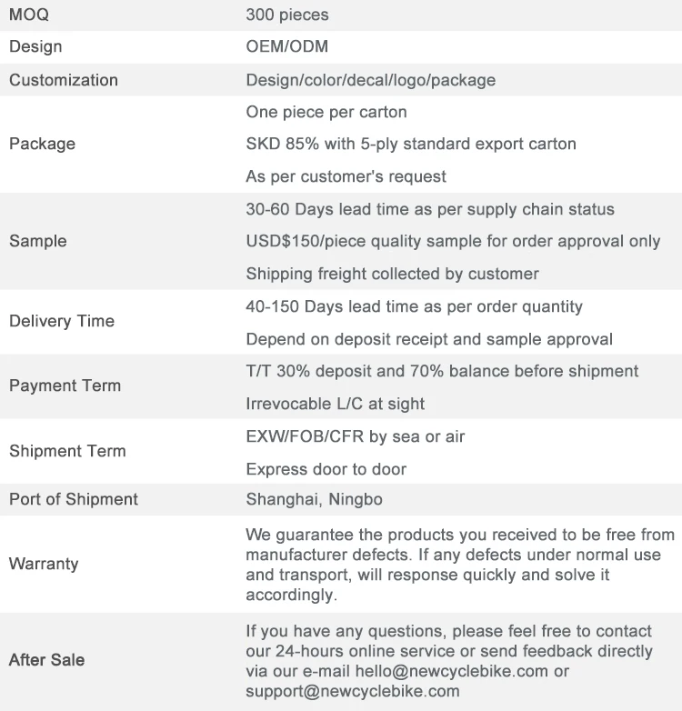Click the Shipment Term row label
The width and height of the screenshot is (682, 711).
tap(67, 451)
